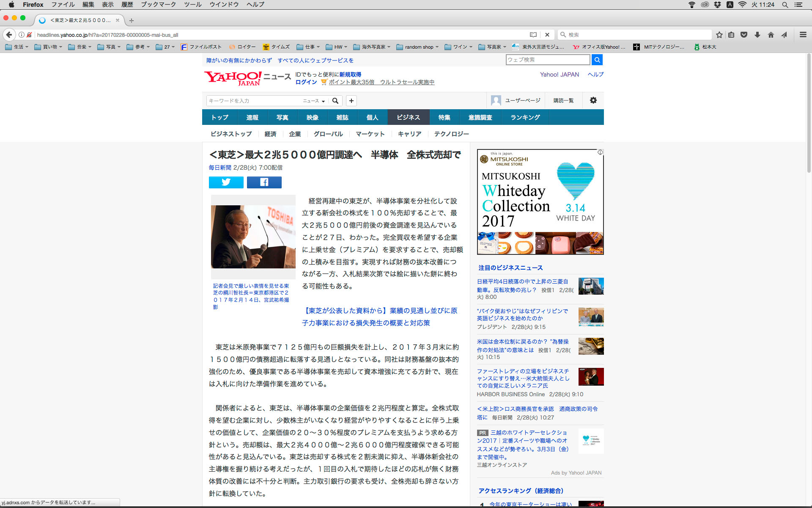Image resolution: width=812 pixels, height=508 pixels.
Task: Open the settings gear on Yahoo News
Action: pyautogui.click(x=593, y=100)
